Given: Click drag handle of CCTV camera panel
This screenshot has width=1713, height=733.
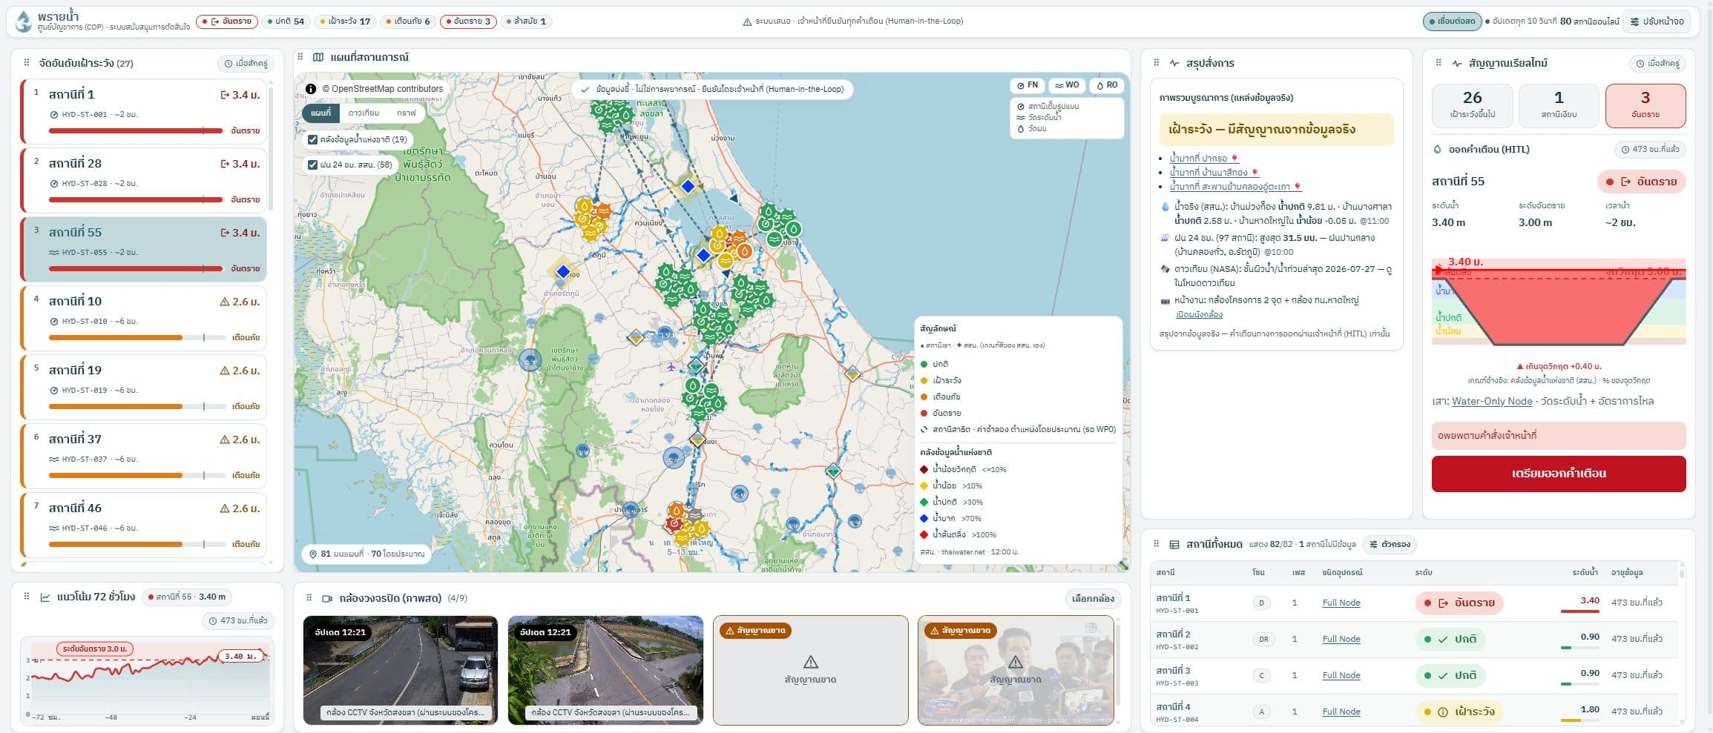Looking at the screenshot, I should (309, 598).
